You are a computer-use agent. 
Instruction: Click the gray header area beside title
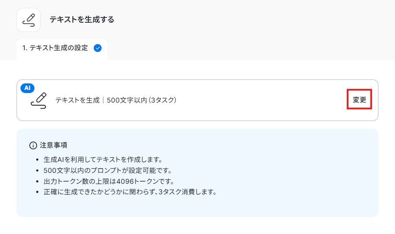252,20
